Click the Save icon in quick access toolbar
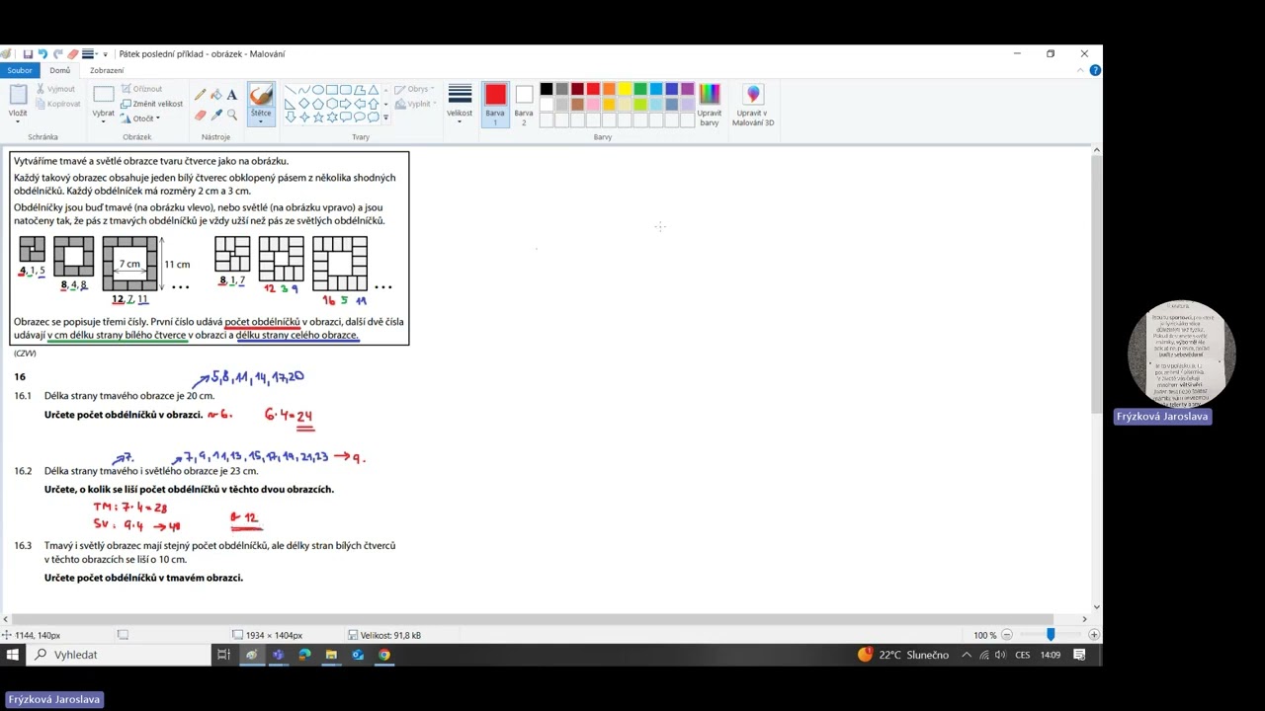 coord(28,54)
